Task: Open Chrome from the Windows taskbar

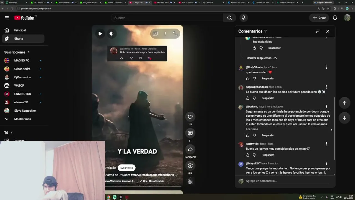Action: click(108, 197)
